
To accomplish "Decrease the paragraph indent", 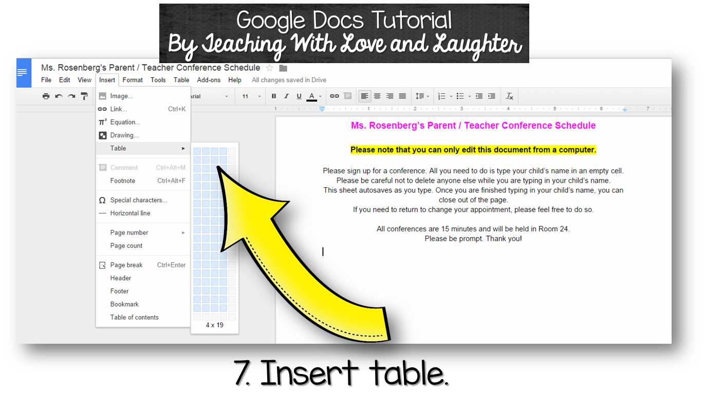I will pyautogui.click(x=479, y=96).
